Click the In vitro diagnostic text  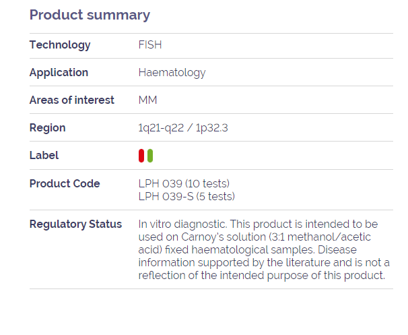click(x=182, y=224)
